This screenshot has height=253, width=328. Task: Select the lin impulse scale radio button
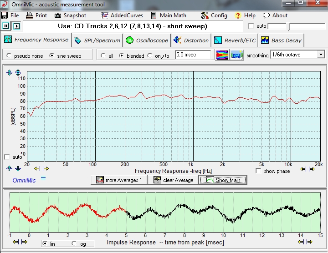tap(45, 243)
